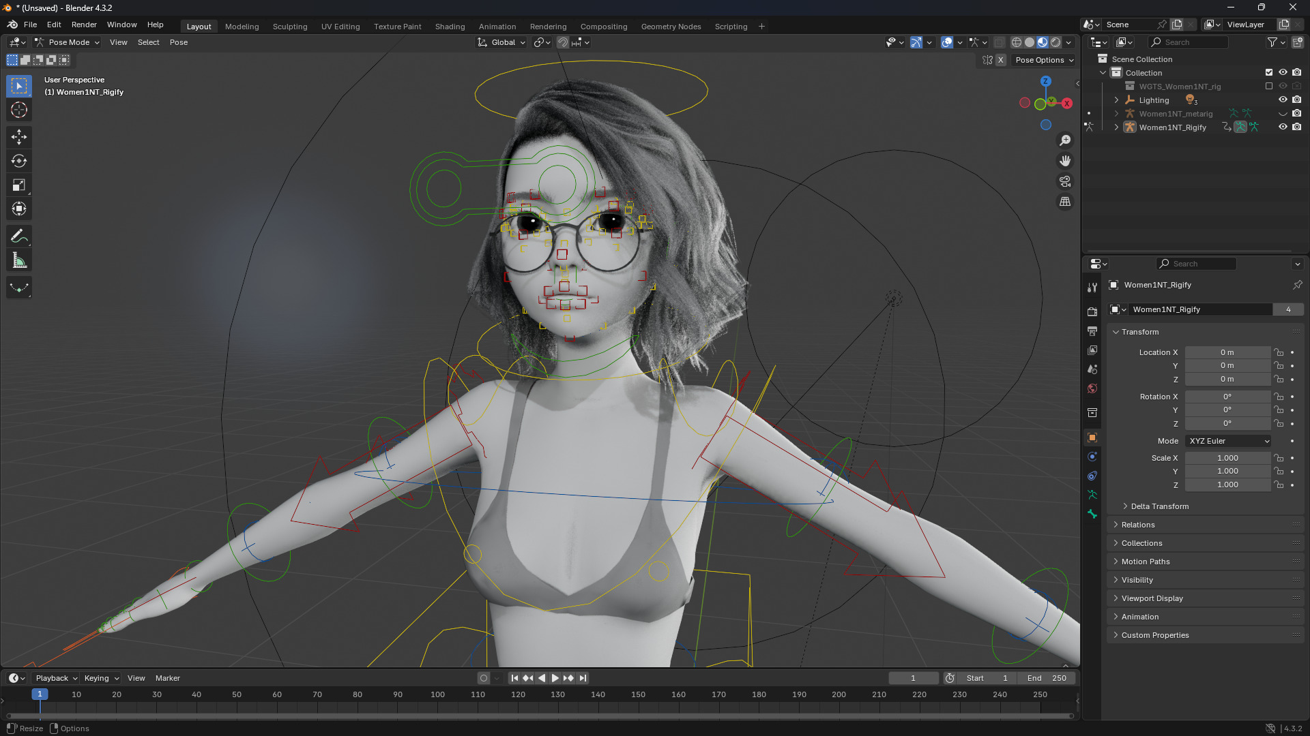Pick the Transform tool
Viewport: 1310px width, 736px height.
[19, 209]
